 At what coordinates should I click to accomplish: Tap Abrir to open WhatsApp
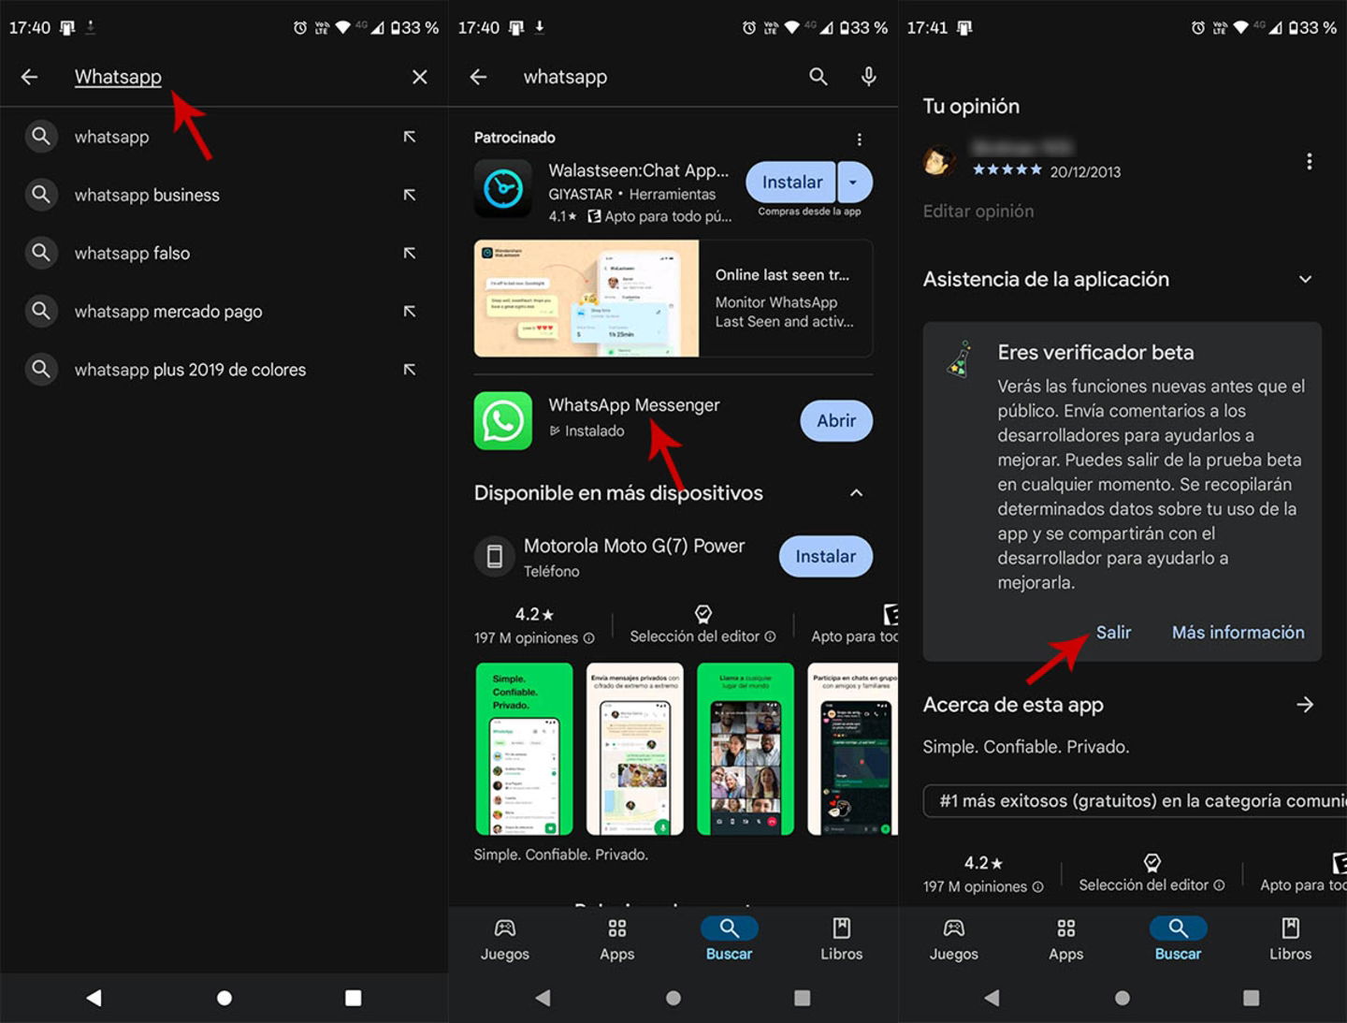tap(836, 421)
